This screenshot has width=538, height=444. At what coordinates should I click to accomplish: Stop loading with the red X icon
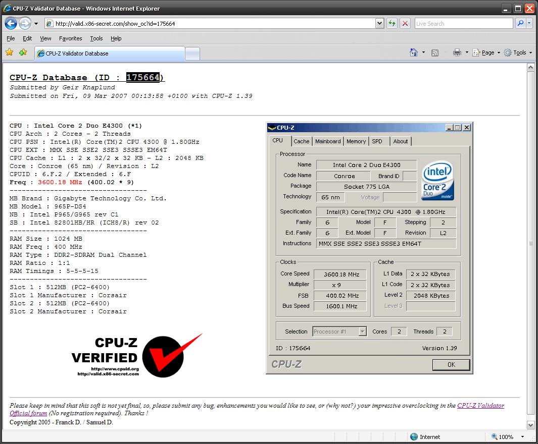click(405, 24)
